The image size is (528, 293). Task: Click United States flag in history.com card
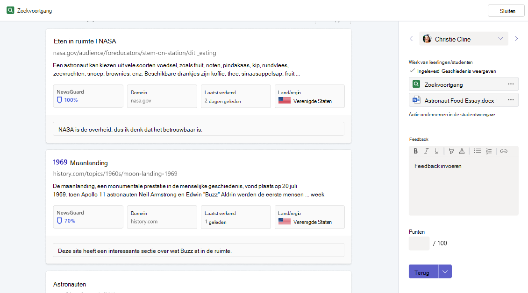coord(285,221)
